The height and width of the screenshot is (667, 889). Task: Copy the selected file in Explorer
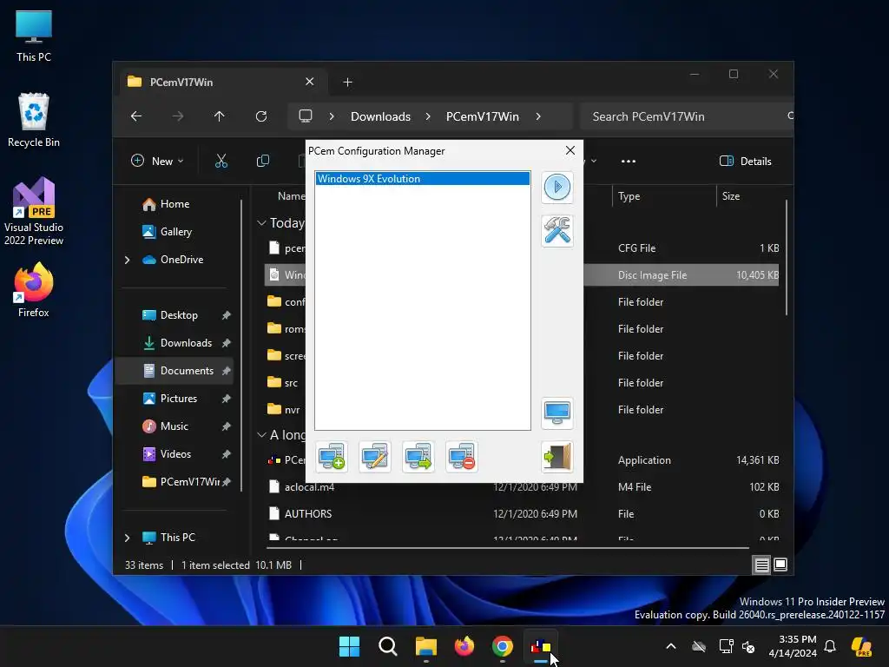262,161
